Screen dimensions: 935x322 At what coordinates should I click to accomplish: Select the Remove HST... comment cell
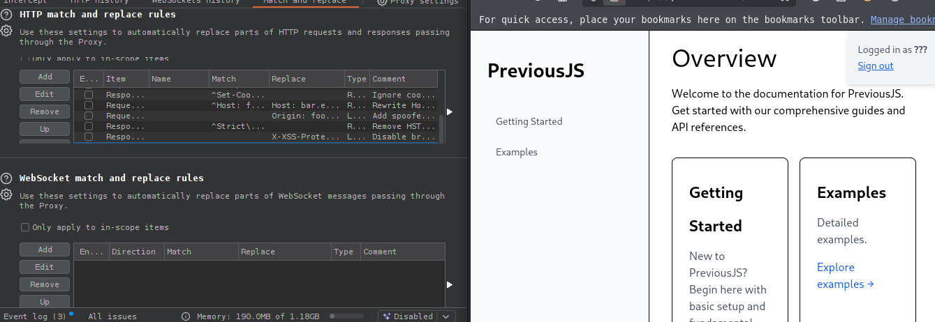pos(404,126)
